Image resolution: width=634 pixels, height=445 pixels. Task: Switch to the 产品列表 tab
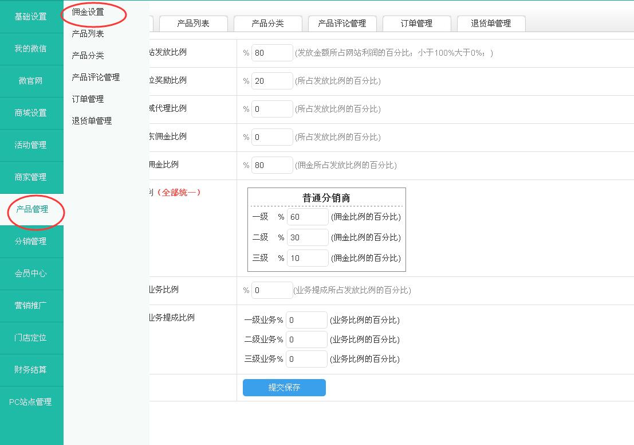(x=193, y=24)
